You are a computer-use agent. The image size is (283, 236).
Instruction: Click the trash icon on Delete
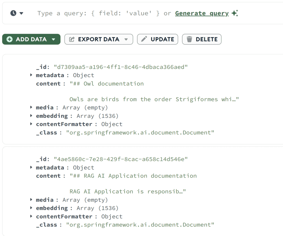(x=189, y=39)
